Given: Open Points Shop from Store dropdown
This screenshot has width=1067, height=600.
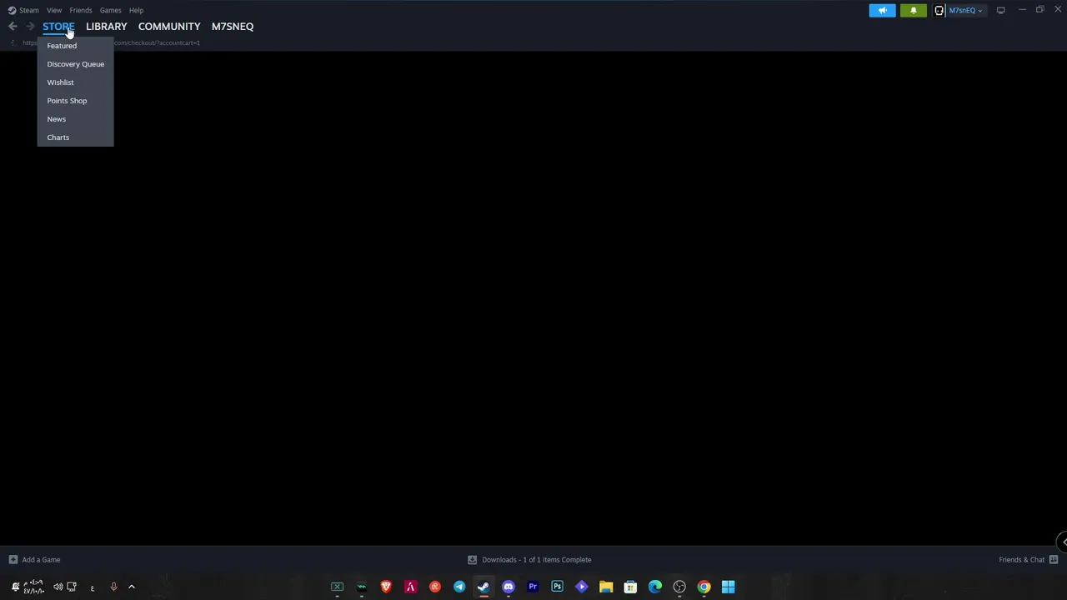Looking at the screenshot, I should point(75,101).
